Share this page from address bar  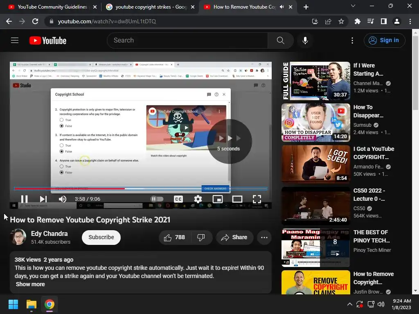[x=328, y=21]
